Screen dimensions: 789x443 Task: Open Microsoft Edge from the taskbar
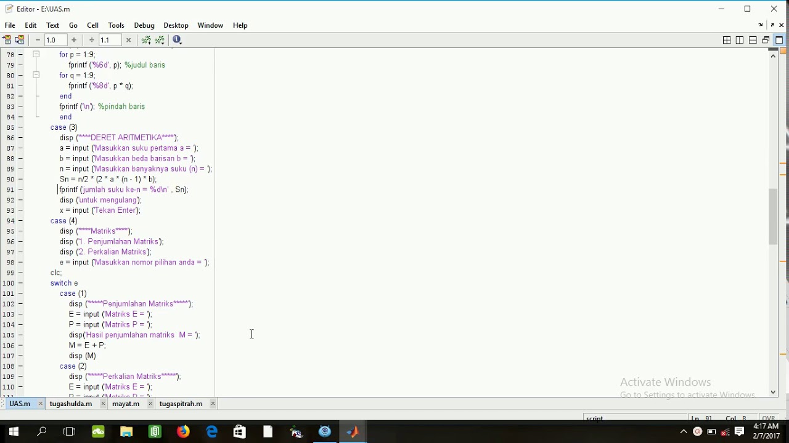211,432
